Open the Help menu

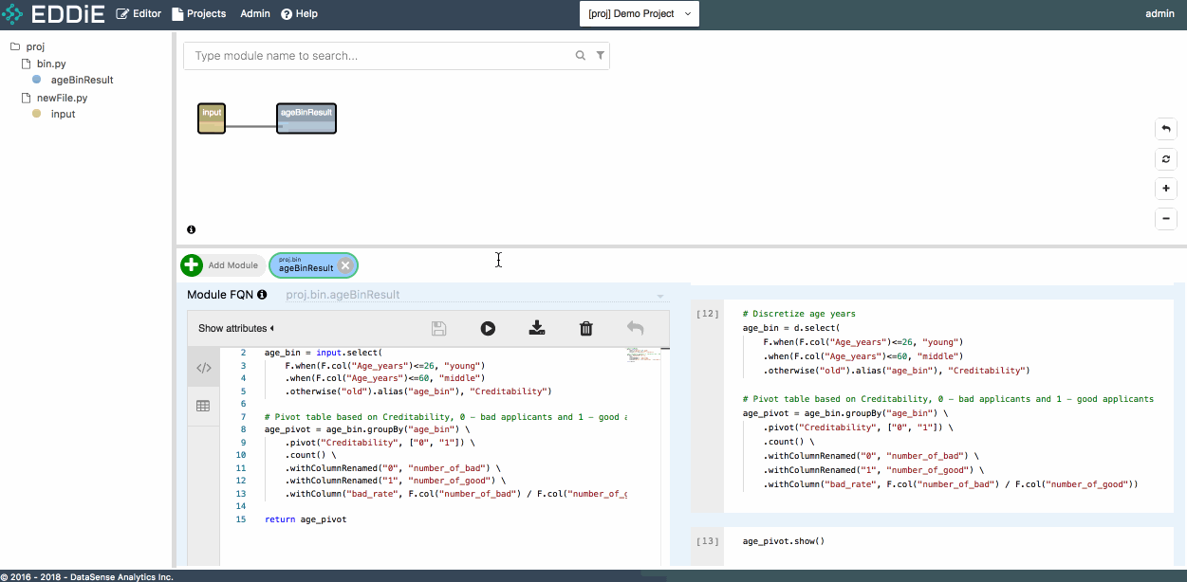(x=299, y=14)
